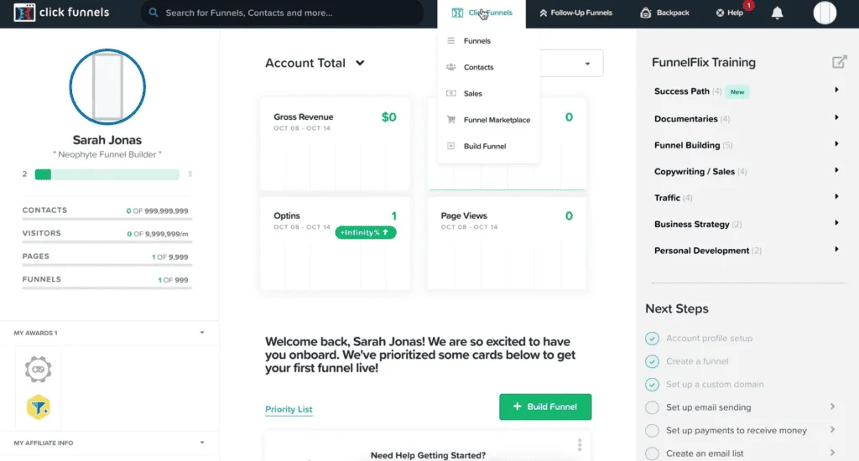This screenshot has height=461, width=859.
Task: Click the green Build Funnel button
Action: [545, 407]
